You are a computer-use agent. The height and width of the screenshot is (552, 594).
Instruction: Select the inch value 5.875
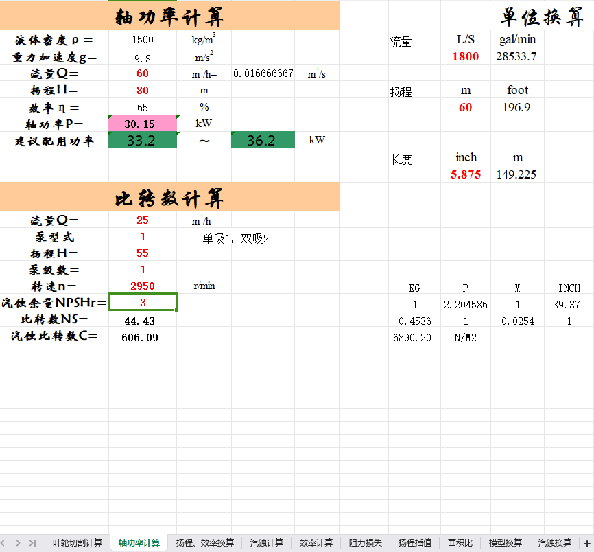[x=465, y=174]
